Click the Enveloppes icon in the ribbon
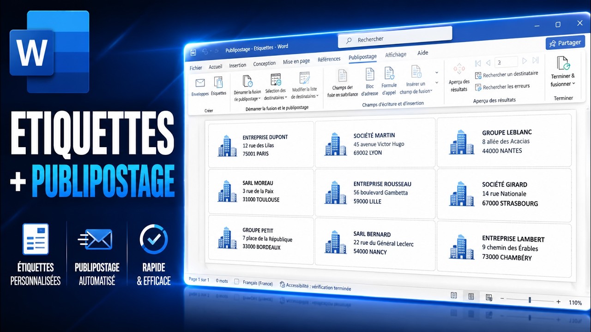The height and width of the screenshot is (332, 591). [200, 83]
